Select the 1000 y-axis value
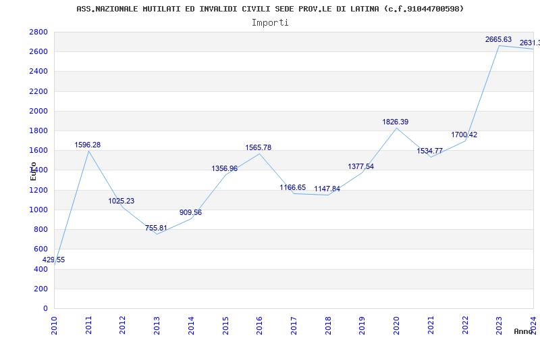540x338 pixels. 38,210
